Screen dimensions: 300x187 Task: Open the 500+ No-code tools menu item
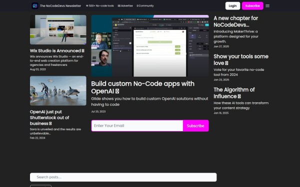100,5
